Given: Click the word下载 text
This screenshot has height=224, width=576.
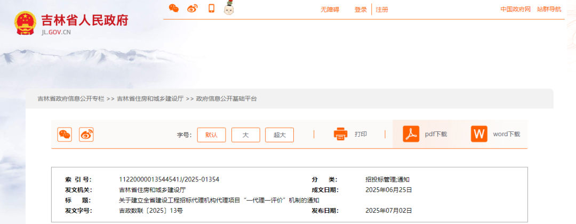Looking at the screenshot, I should pos(507,134).
